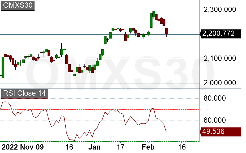246x153 pixels.
Task: Select the current price tag 2,200.772
Action: (220, 33)
